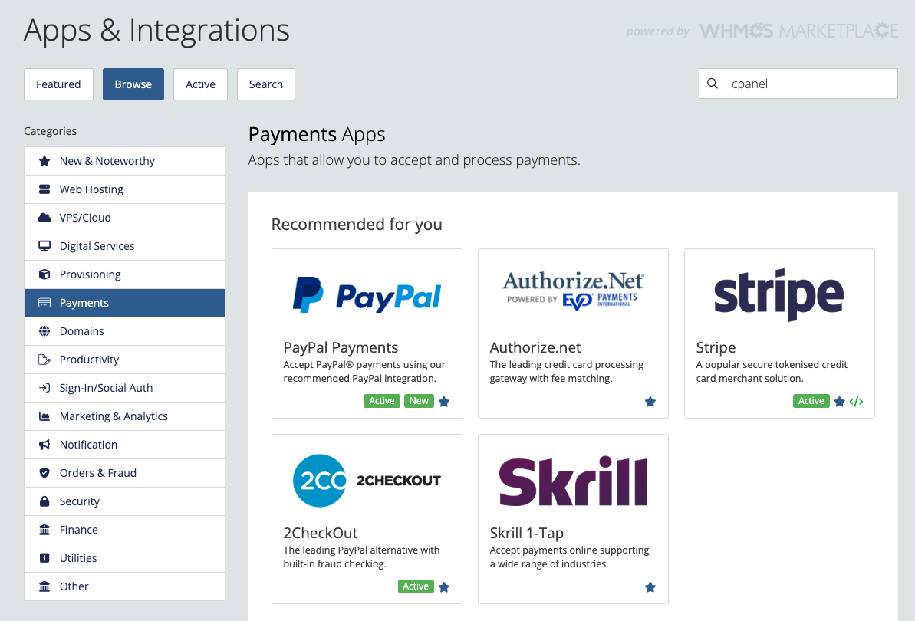Select the Marketing & Analytics category
This screenshot has height=621, width=915.
124,416
